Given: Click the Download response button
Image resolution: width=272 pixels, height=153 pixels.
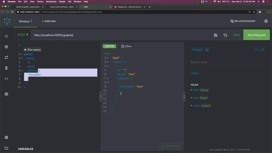Looking at the screenshot, I should click(170, 146).
